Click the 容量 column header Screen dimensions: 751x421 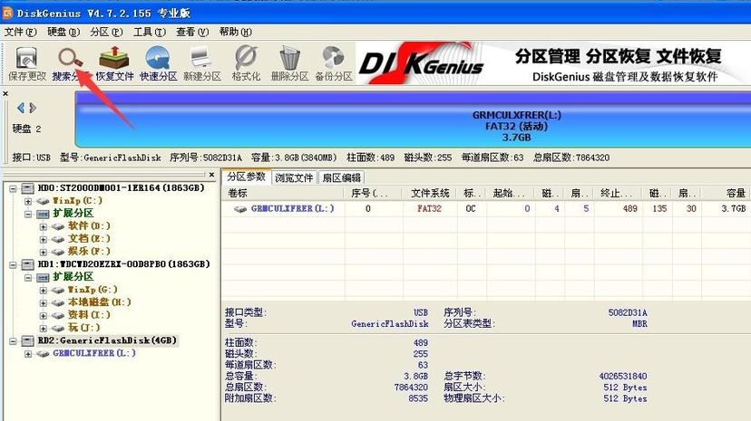coord(727,193)
